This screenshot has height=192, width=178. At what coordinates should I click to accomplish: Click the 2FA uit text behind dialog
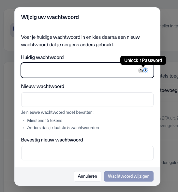click(169, 118)
